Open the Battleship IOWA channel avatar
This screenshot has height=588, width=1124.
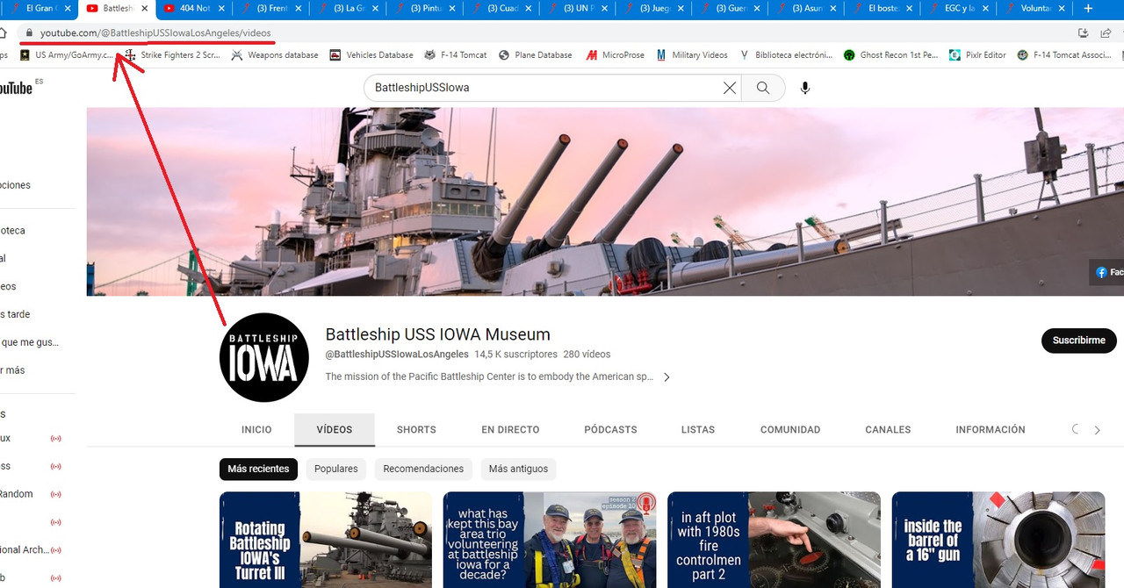point(263,357)
